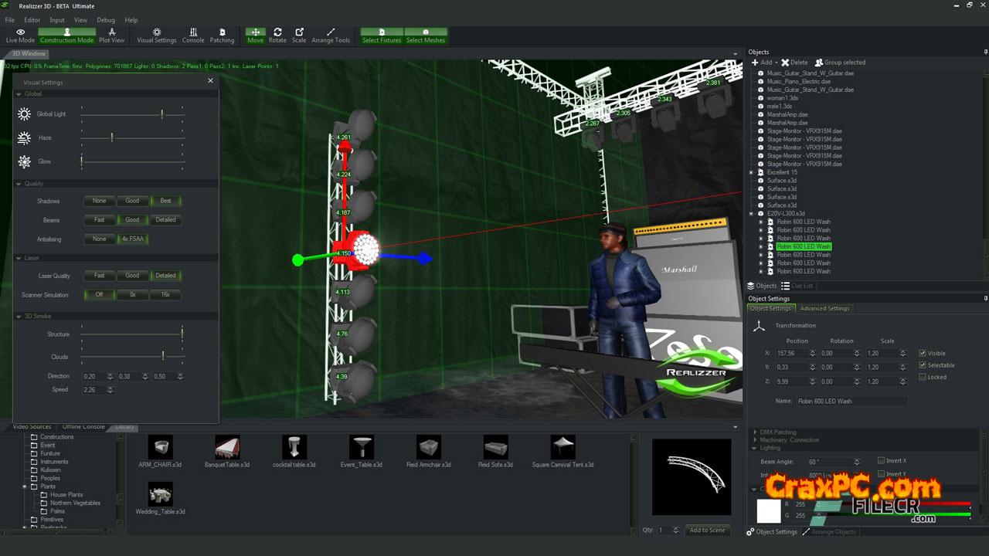Collapse the E20V-L300.s3d tree node

tap(751, 214)
